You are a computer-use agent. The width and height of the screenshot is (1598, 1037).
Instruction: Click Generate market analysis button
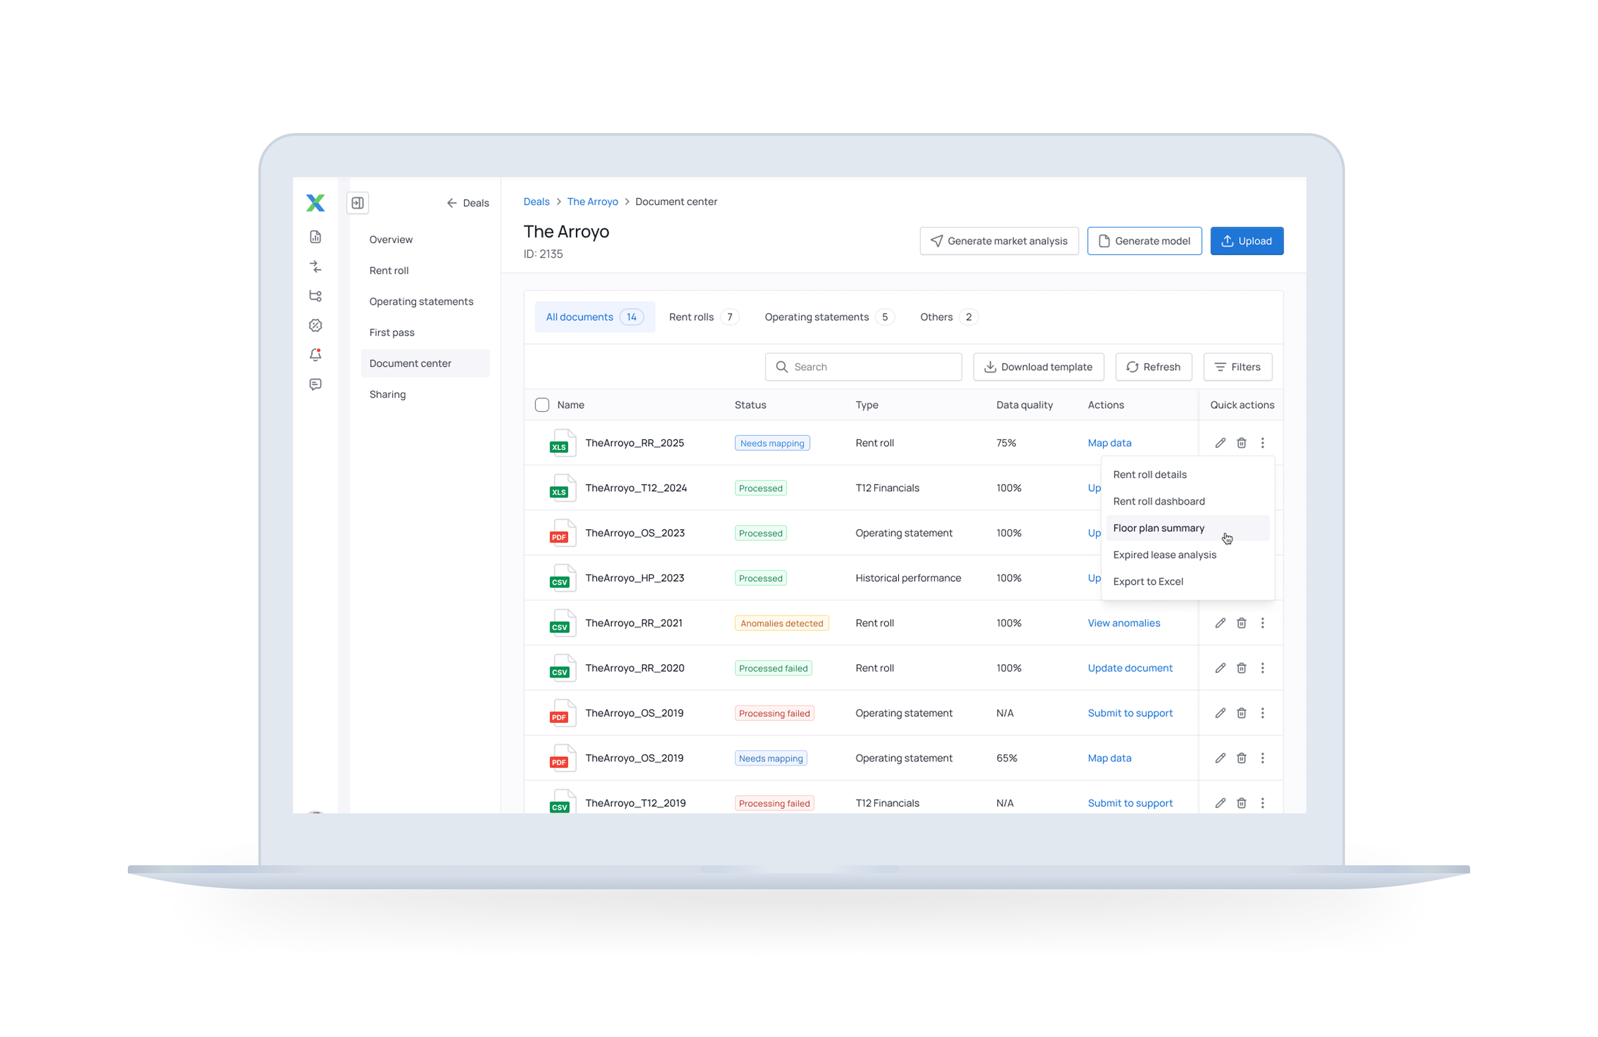pos(999,241)
